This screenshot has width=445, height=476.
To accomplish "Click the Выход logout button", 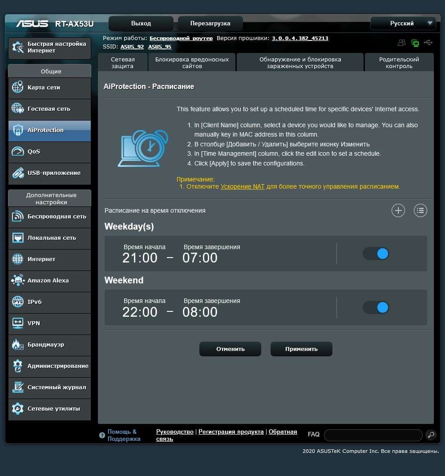I will point(141,24).
